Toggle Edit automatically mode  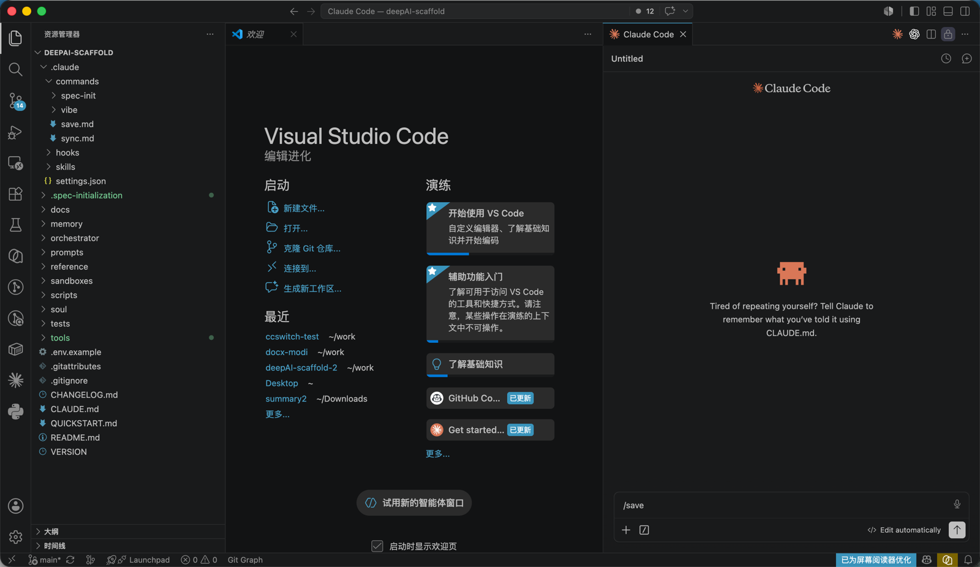[x=904, y=530]
